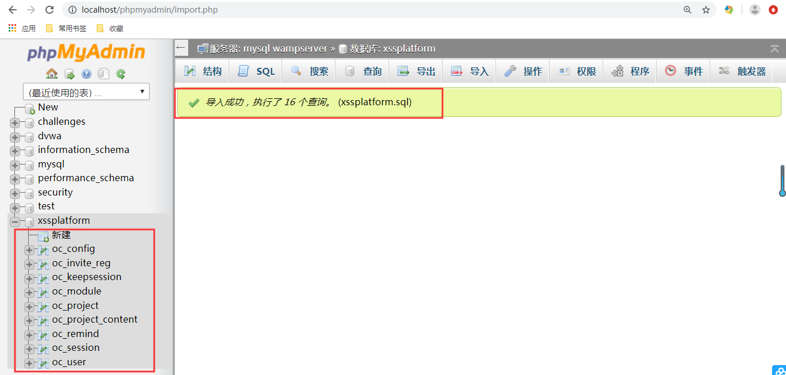This screenshot has height=375, width=786.
Task: Open the 结构 structure tab
Action: pos(203,71)
